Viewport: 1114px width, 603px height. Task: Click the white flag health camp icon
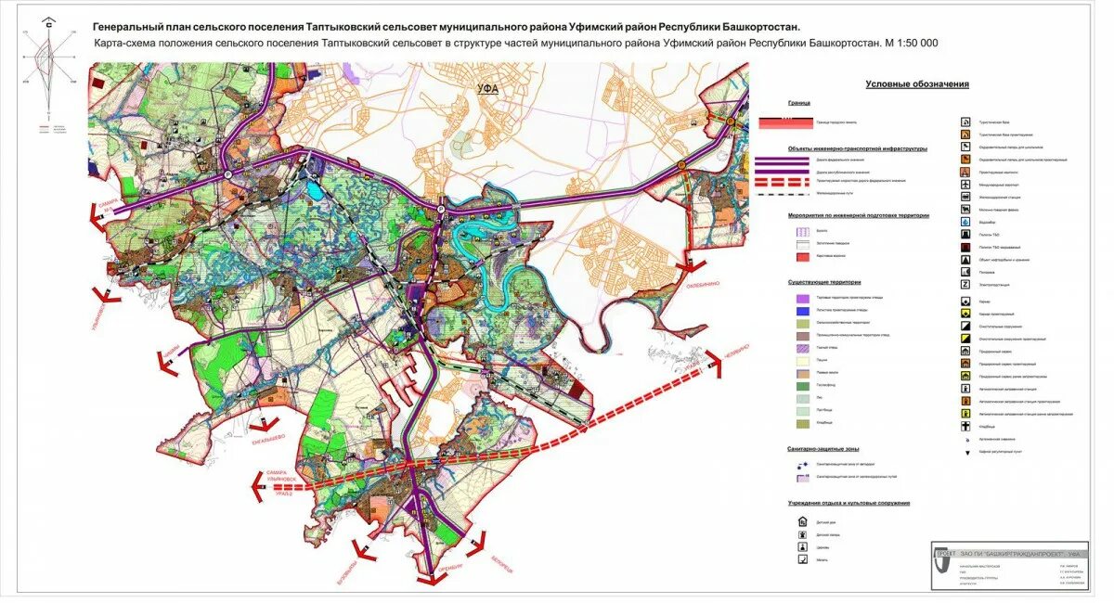pos(965,147)
